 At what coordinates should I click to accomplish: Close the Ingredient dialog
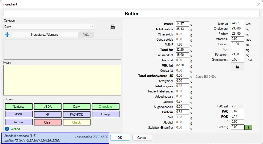coord(258,4)
